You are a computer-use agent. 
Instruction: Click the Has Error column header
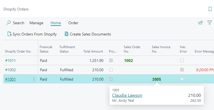[x=183, y=49]
